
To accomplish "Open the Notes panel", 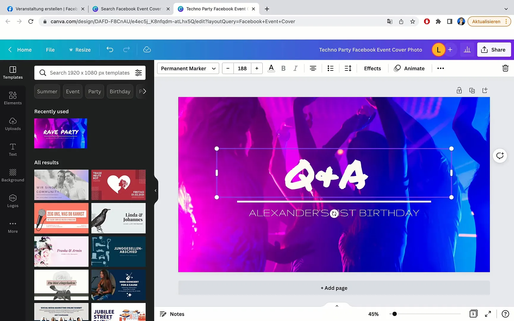I will click(x=172, y=314).
